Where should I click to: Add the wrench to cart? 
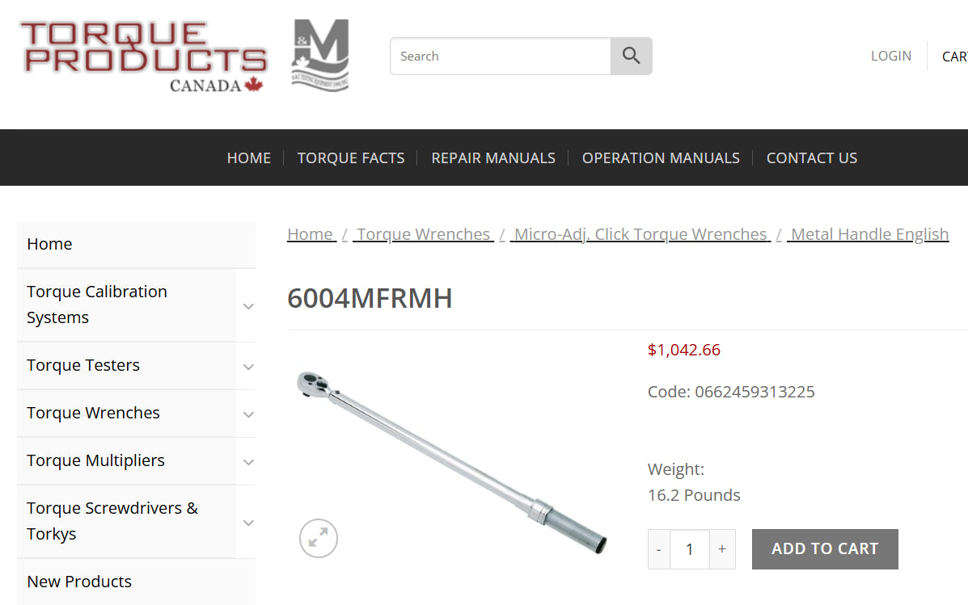click(825, 549)
